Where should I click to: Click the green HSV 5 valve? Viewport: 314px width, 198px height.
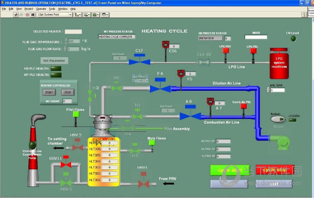point(66,183)
